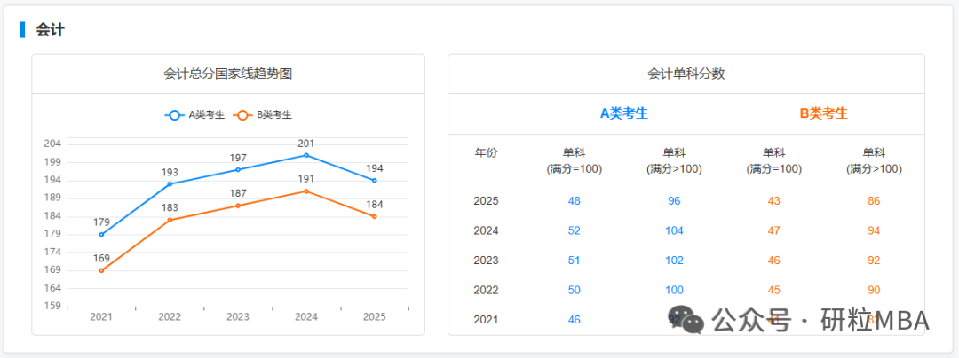Toggle the B类考生 series in chart legend
The width and height of the screenshot is (959, 358).
point(262,114)
